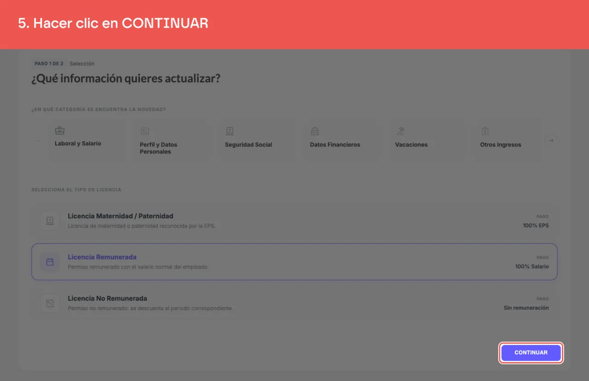Click the '100% EPS' payment label

536,226
